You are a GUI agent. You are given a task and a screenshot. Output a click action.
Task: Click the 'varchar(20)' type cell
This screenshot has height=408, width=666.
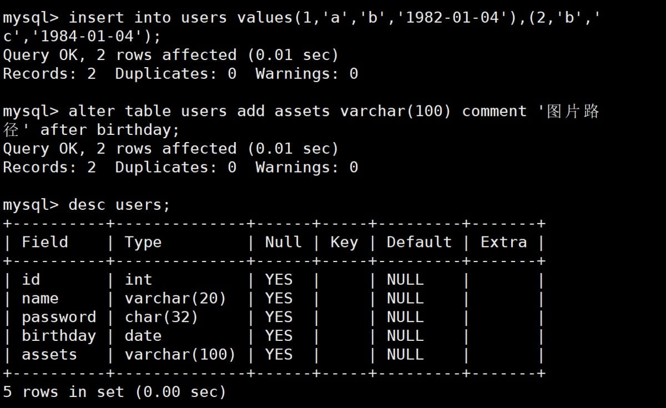pyautogui.click(x=175, y=299)
